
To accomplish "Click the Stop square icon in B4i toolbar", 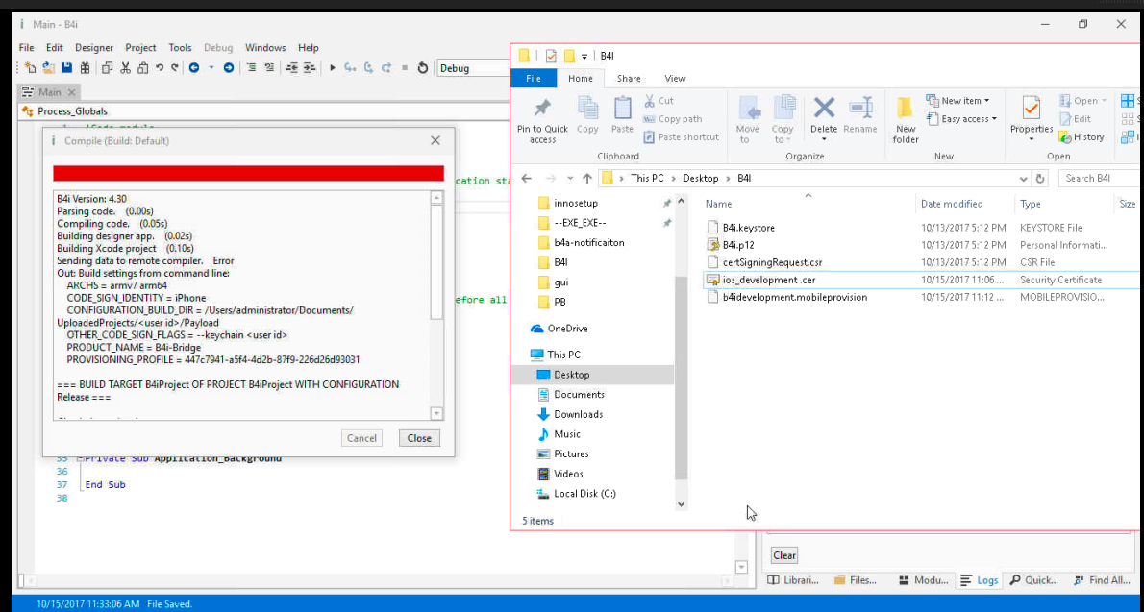I will (x=404, y=68).
